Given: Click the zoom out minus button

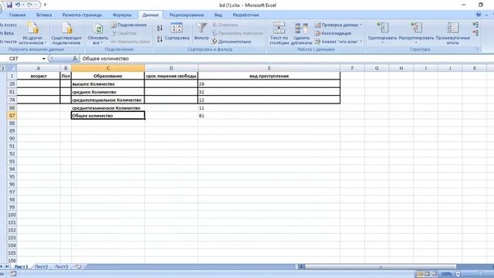Looking at the screenshot, I should [x=458, y=274].
